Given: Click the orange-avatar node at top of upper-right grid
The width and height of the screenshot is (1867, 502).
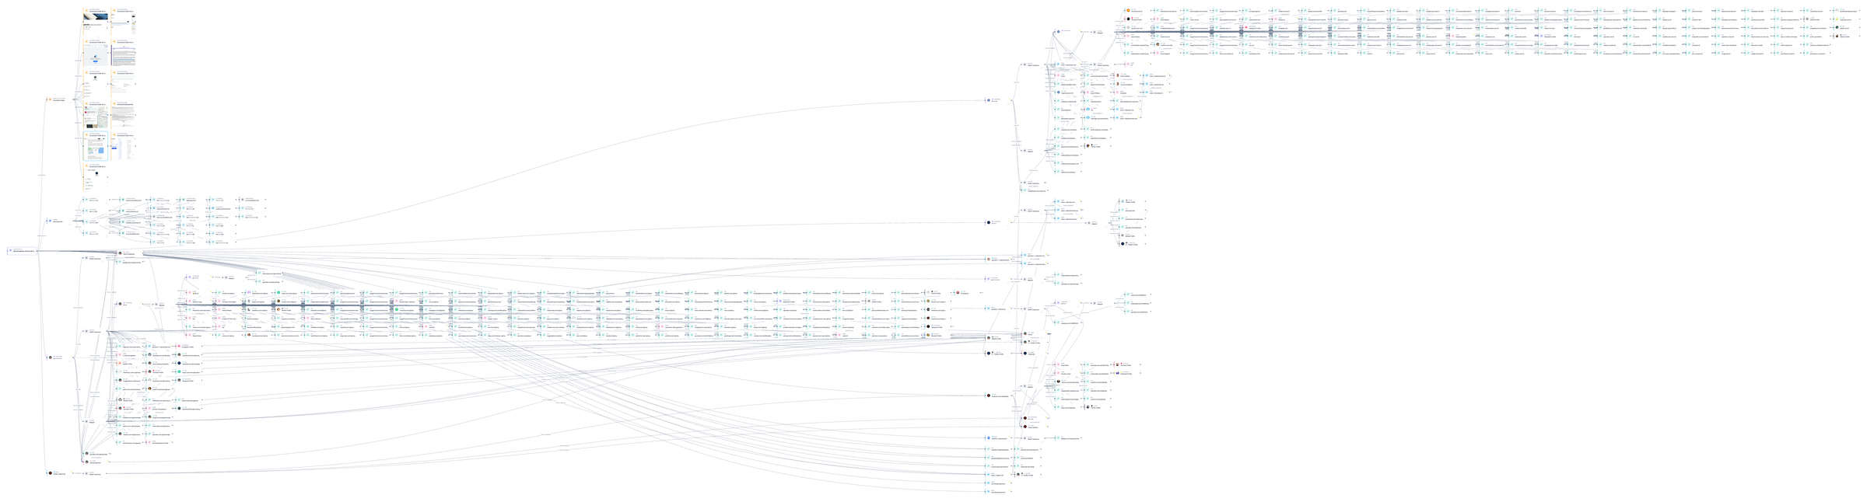Looking at the screenshot, I should click(x=1136, y=11).
